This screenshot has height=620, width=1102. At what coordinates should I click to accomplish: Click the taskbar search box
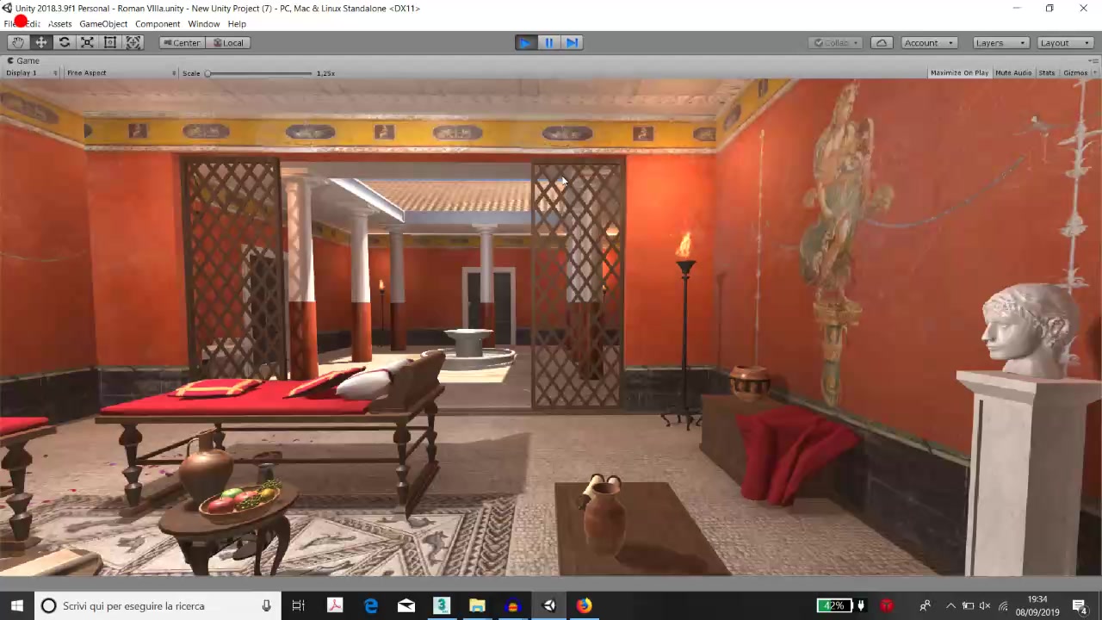[x=158, y=605]
